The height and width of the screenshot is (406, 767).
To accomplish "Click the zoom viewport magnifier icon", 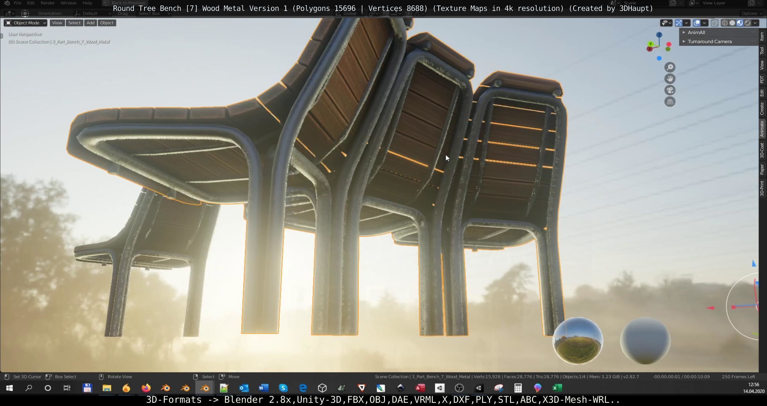I will pos(670,67).
